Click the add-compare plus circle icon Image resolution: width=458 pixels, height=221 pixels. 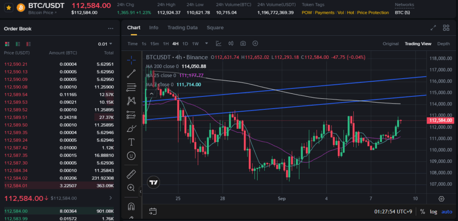(x=255, y=43)
